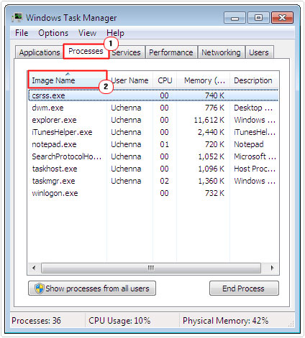The image size is (305, 338).
Task: Open the View menu
Action: point(87,33)
